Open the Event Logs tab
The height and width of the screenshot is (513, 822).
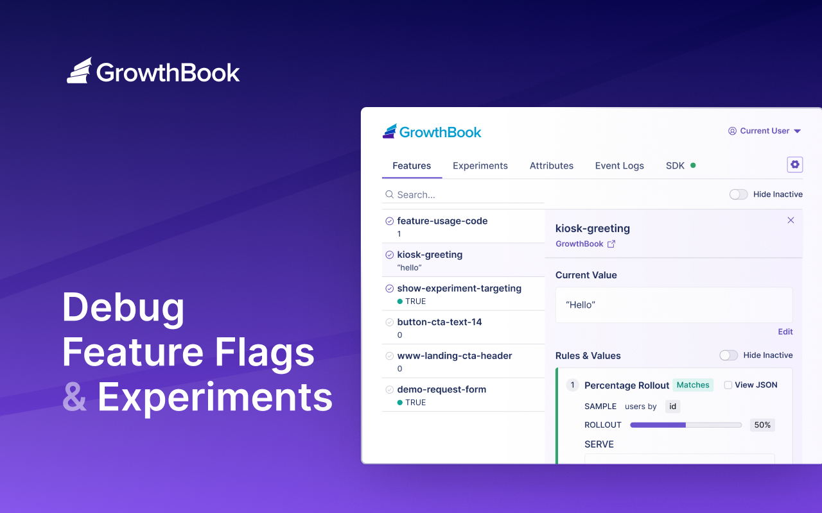619,165
